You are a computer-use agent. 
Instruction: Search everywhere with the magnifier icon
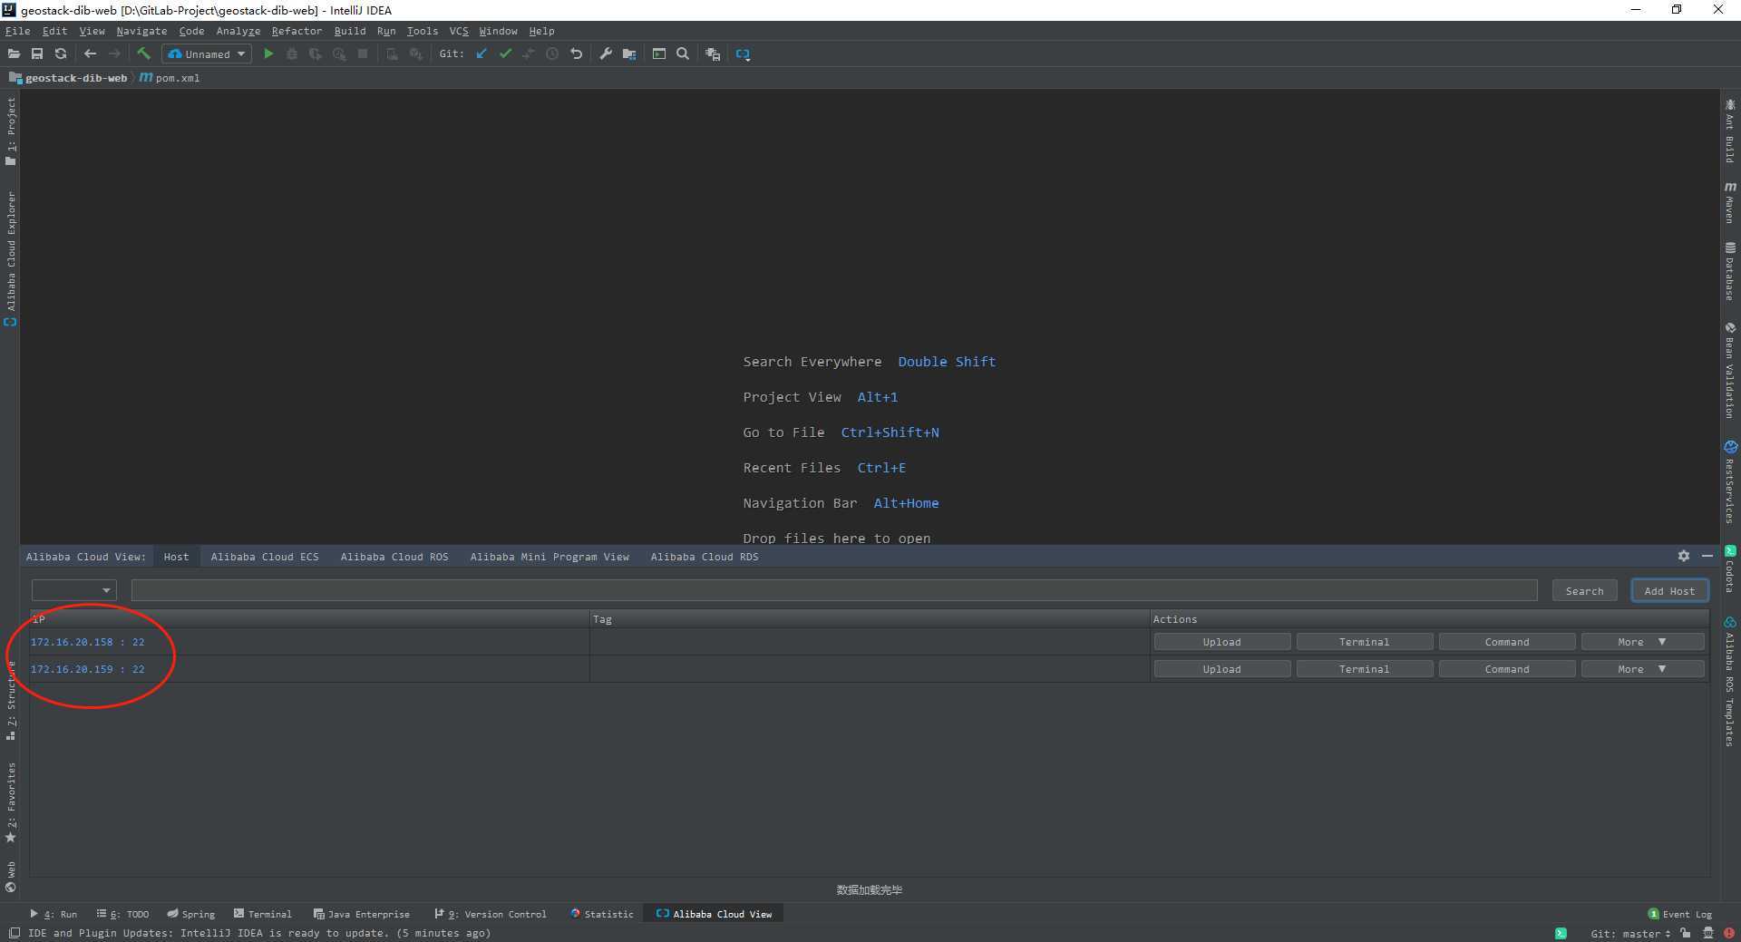pyautogui.click(x=683, y=54)
